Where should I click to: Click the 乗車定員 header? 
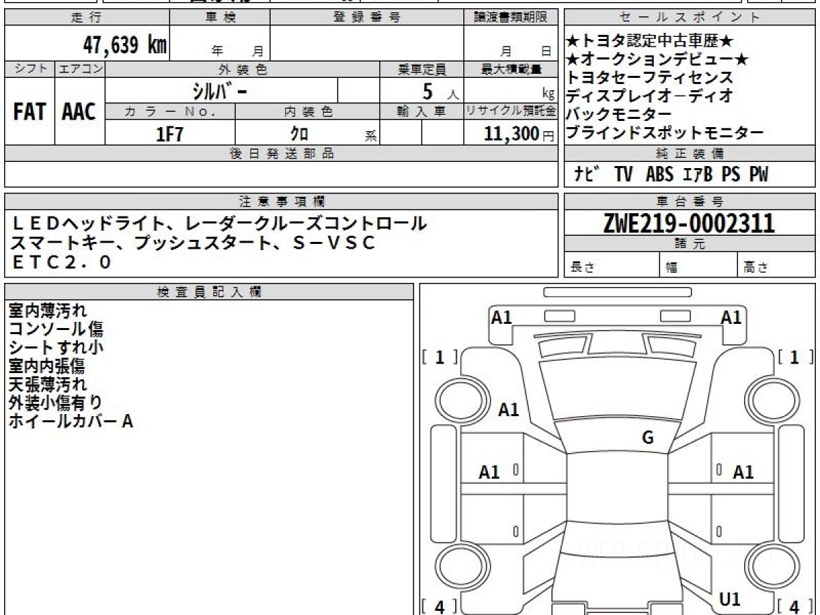click(422, 69)
